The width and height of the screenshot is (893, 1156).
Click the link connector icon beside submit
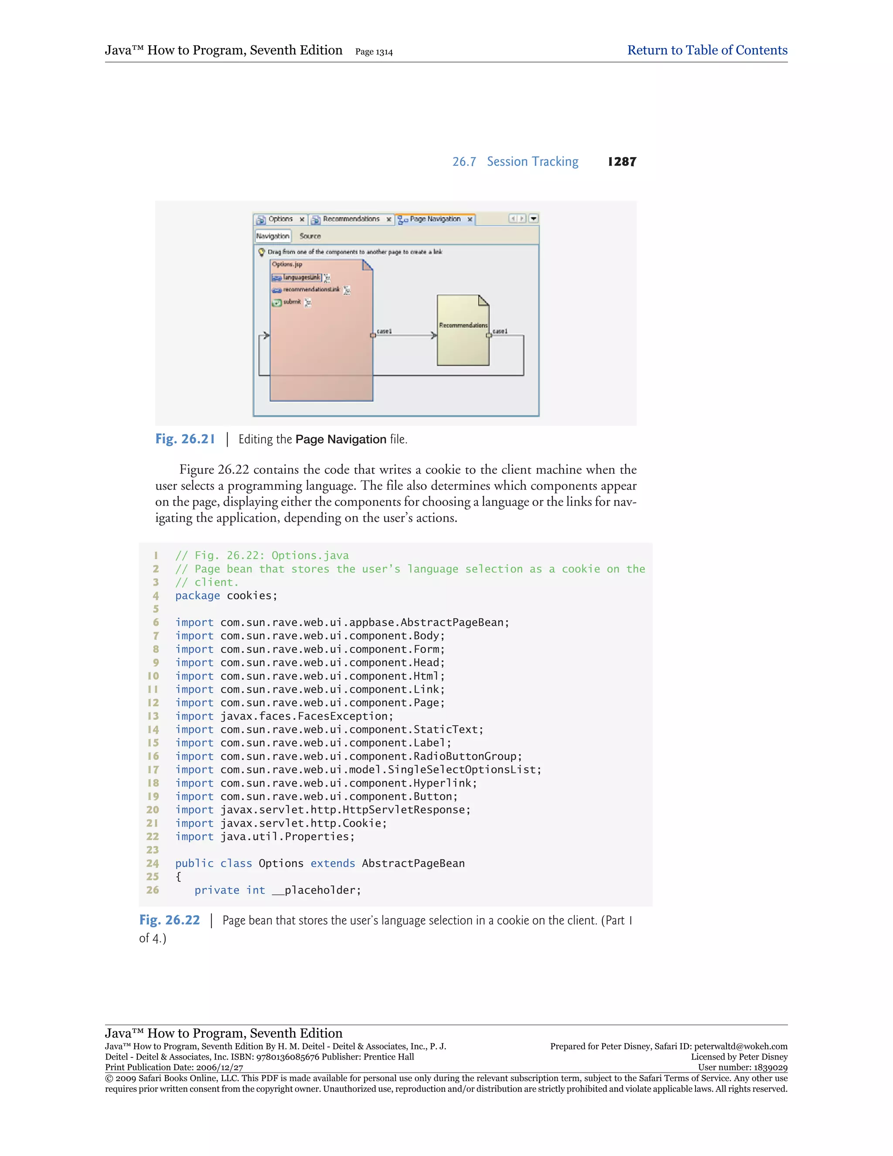(308, 303)
